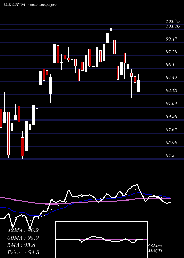Screen dimensions: 184x258
Task: Click the 84.3 price level label
Action: tap(170, 155)
